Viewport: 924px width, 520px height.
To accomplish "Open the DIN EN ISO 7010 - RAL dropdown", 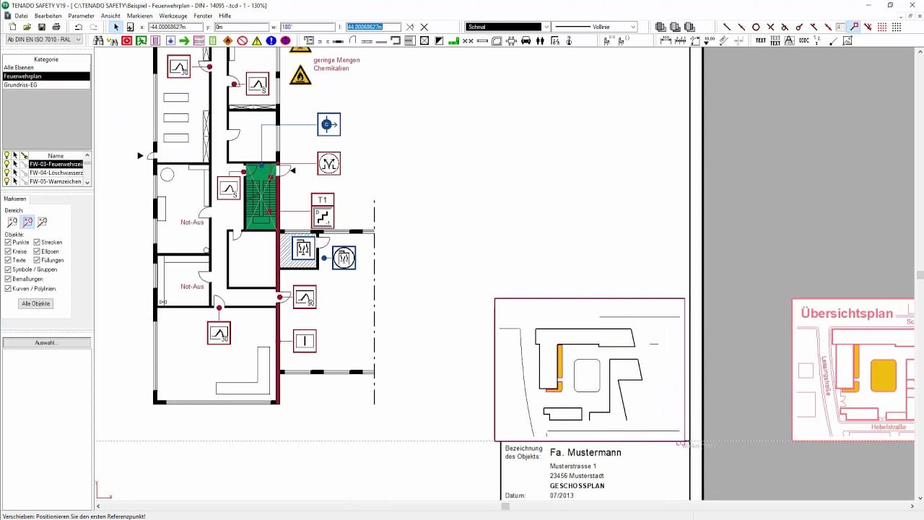I will pyautogui.click(x=45, y=40).
